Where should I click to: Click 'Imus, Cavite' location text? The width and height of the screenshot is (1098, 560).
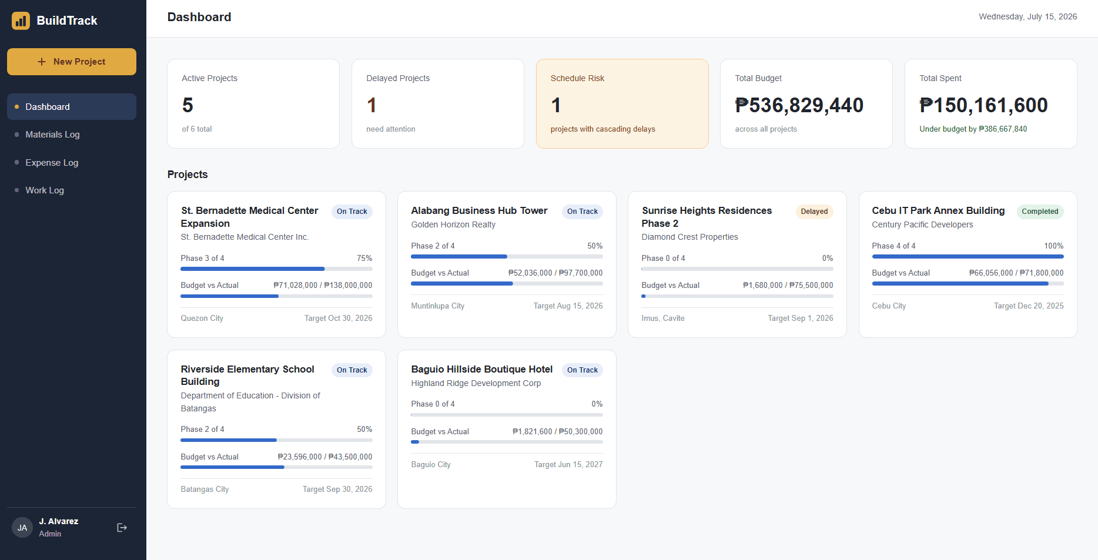click(x=663, y=318)
